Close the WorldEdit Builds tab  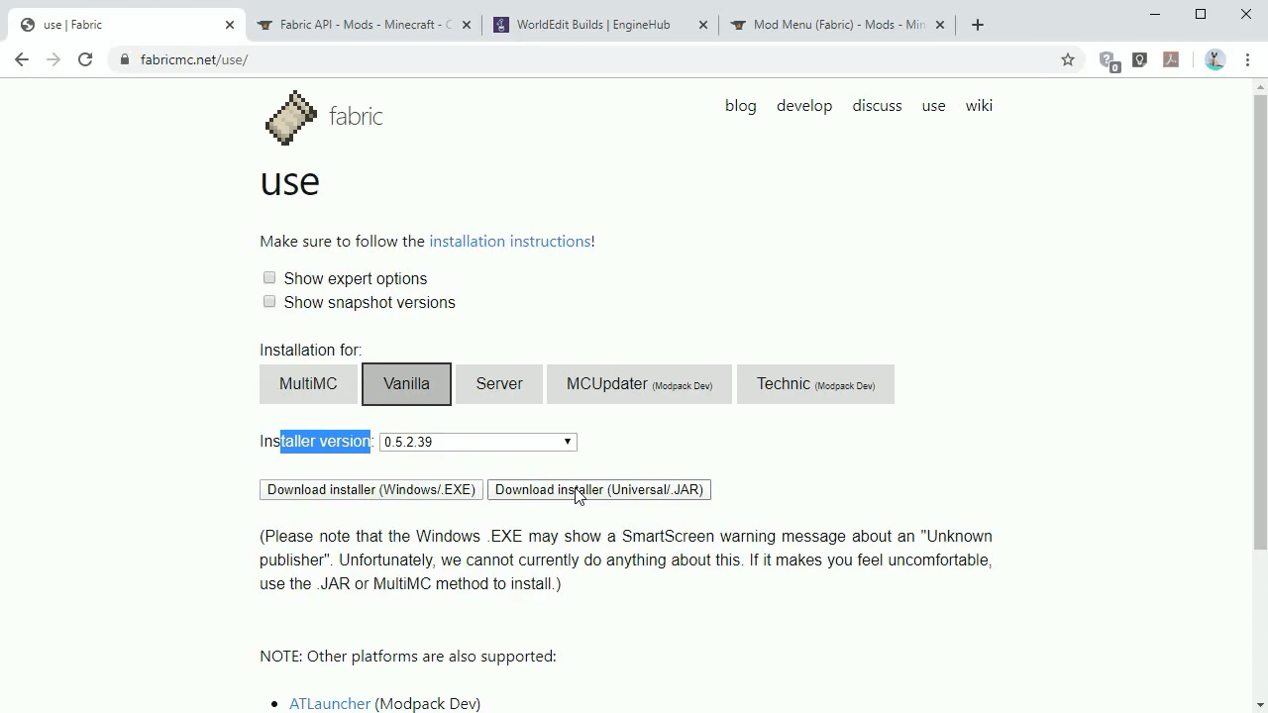(x=703, y=25)
